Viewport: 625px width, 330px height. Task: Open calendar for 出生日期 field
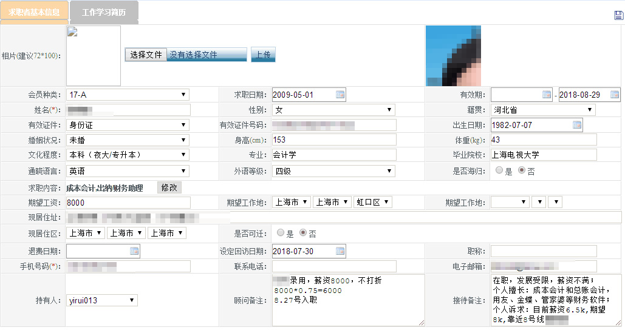[x=577, y=125]
